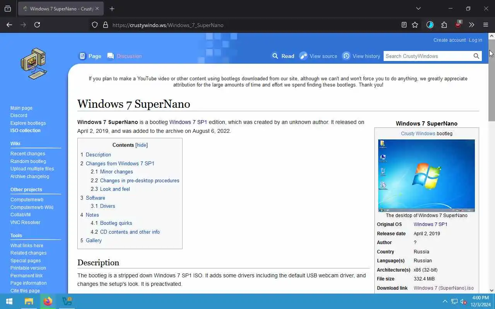Open the Windows 7 SuperNano desktop thumbnail

427,176
